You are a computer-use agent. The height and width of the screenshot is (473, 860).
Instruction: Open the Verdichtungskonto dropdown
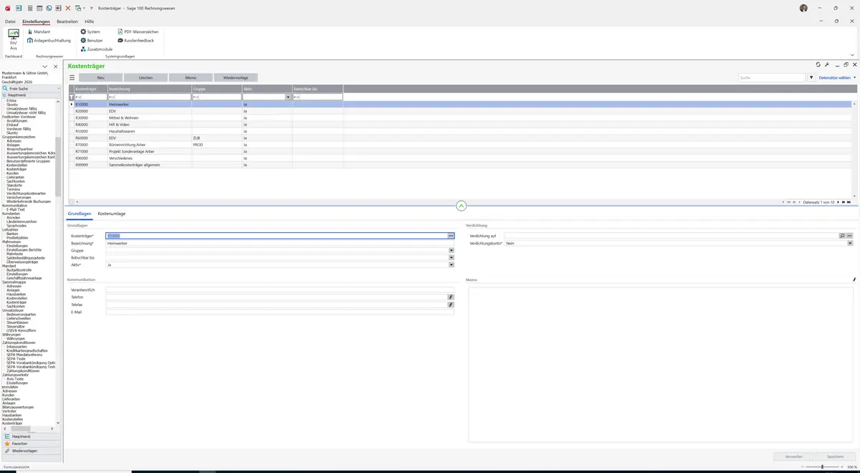[850, 243]
